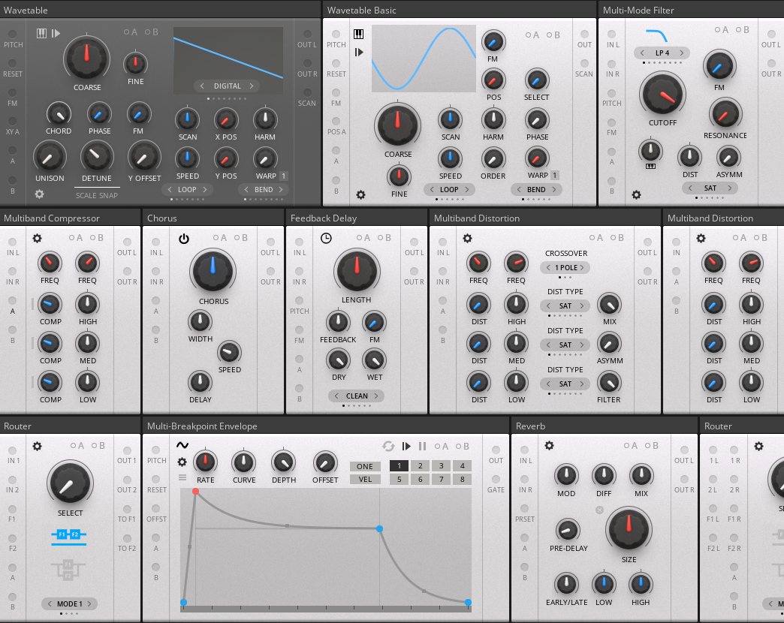Toggle the VEL button in envelope
784x623 pixels.
coord(365,480)
